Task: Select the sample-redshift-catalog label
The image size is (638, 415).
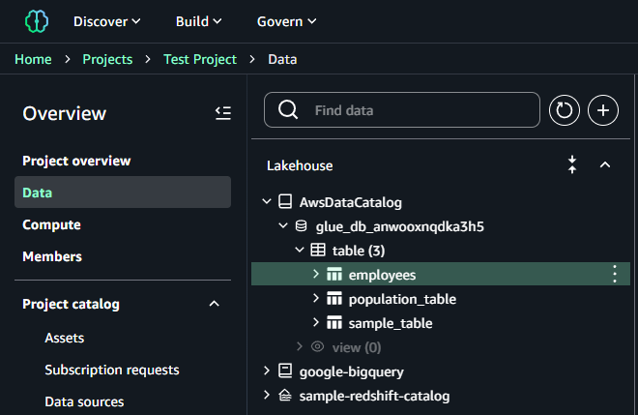Action: click(x=374, y=396)
